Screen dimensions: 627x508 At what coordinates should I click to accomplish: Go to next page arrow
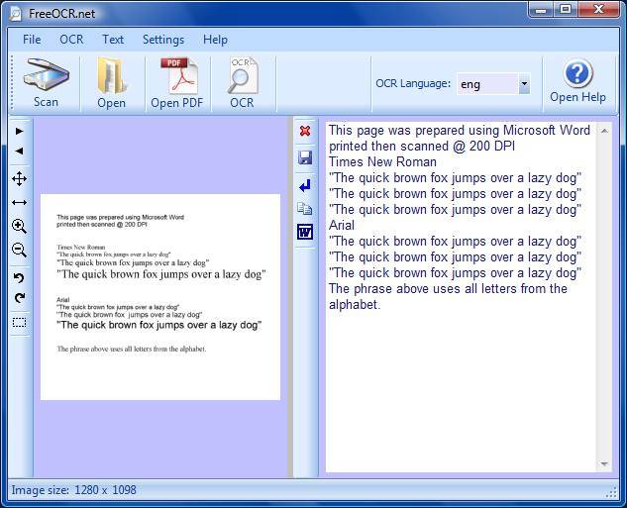19,131
